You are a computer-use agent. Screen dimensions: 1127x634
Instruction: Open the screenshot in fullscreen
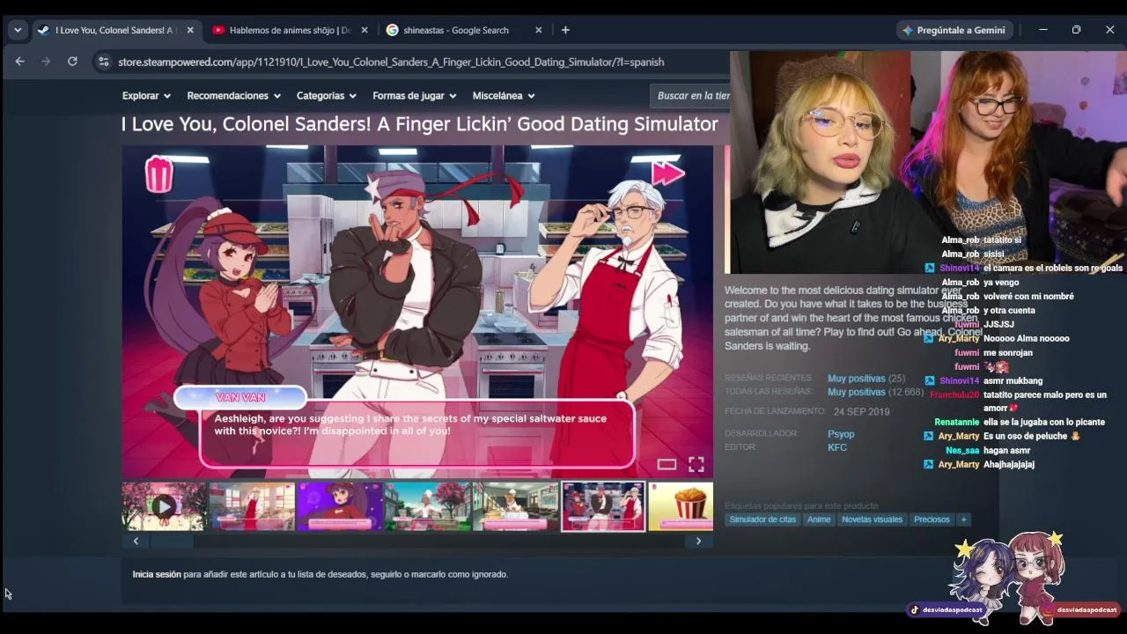pos(696,464)
